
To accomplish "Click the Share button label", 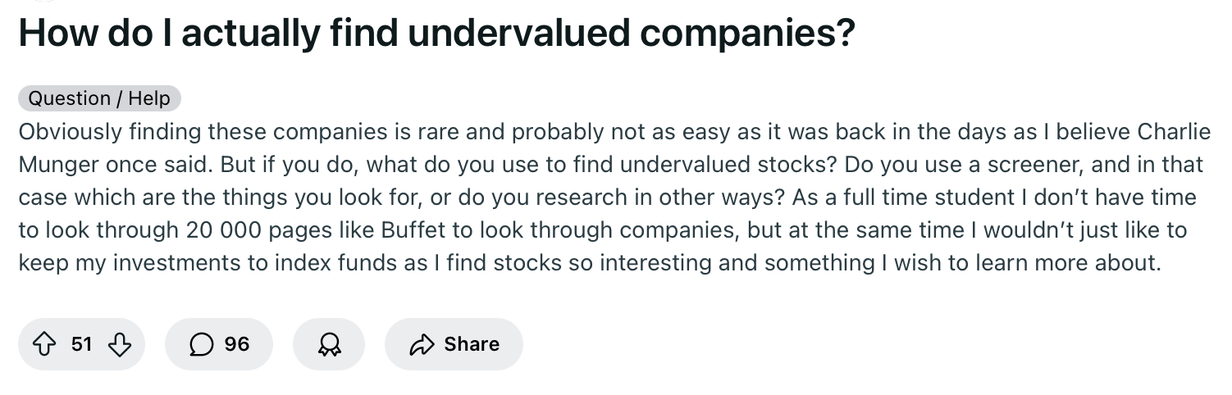I will [472, 344].
